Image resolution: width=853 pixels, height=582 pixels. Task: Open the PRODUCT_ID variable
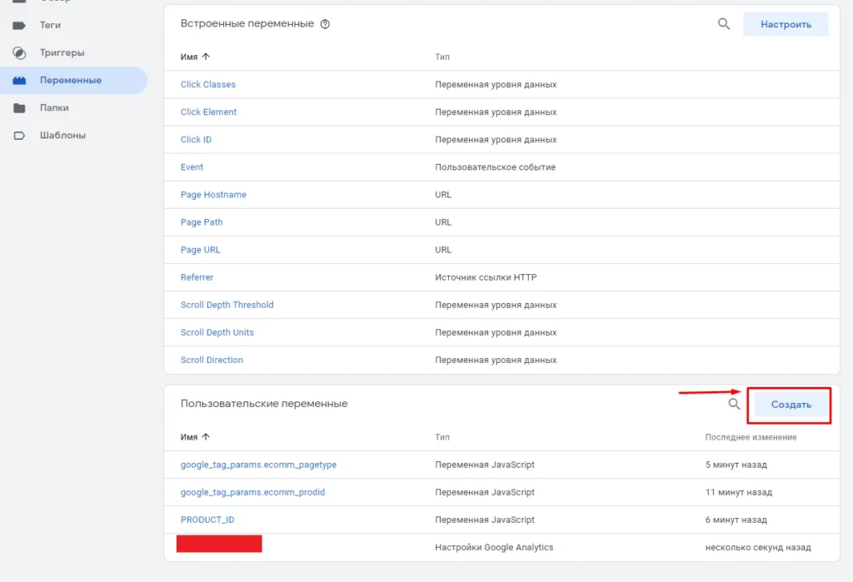207,520
